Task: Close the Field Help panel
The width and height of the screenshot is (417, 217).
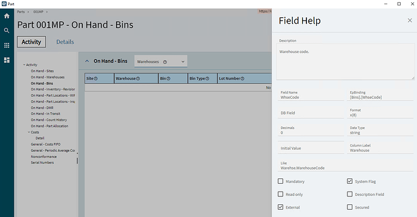Action: [x=410, y=20]
